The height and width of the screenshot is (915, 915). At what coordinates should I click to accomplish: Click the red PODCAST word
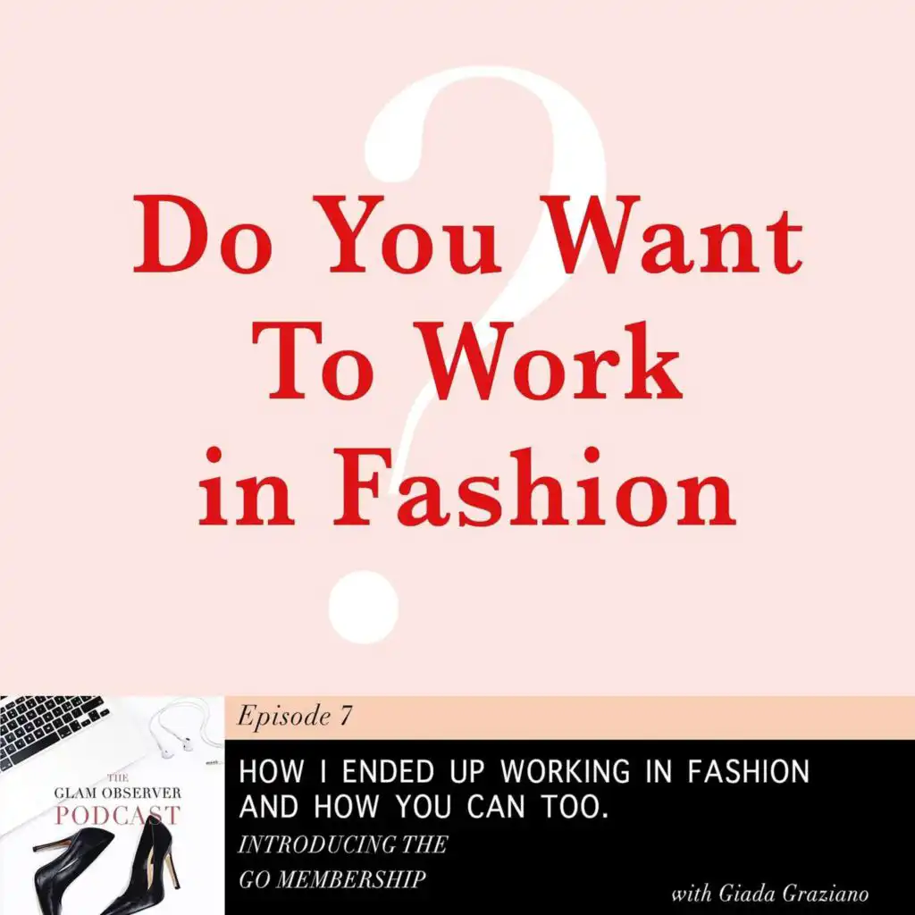(117, 815)
